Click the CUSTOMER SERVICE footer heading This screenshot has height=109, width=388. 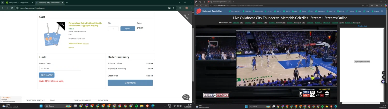(x=35, y=100)
